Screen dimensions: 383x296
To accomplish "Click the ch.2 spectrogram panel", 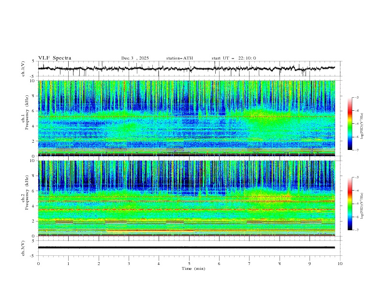I will (186, 198).
